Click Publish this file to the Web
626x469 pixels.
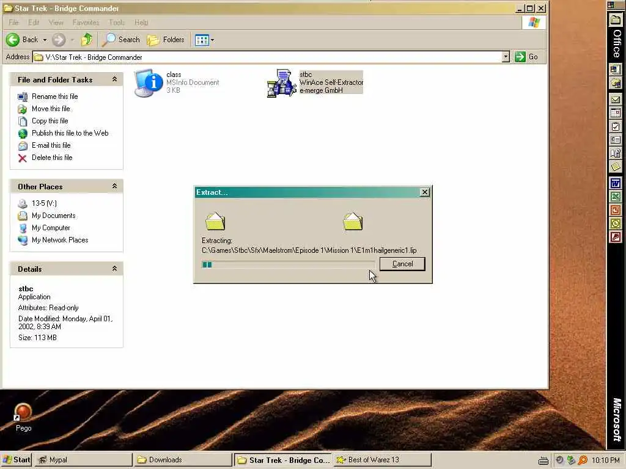coord(70,133)
